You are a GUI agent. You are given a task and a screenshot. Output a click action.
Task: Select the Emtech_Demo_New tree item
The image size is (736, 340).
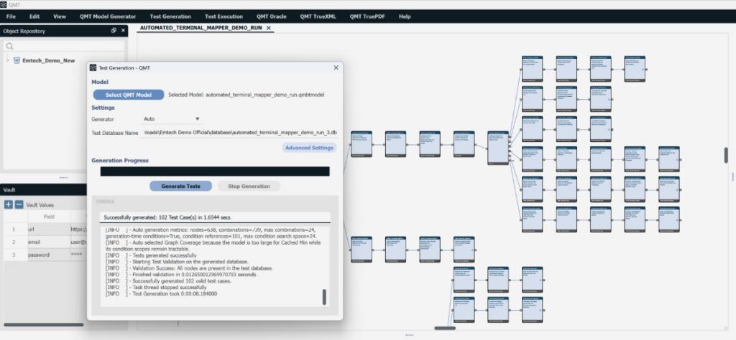(48, 60)
